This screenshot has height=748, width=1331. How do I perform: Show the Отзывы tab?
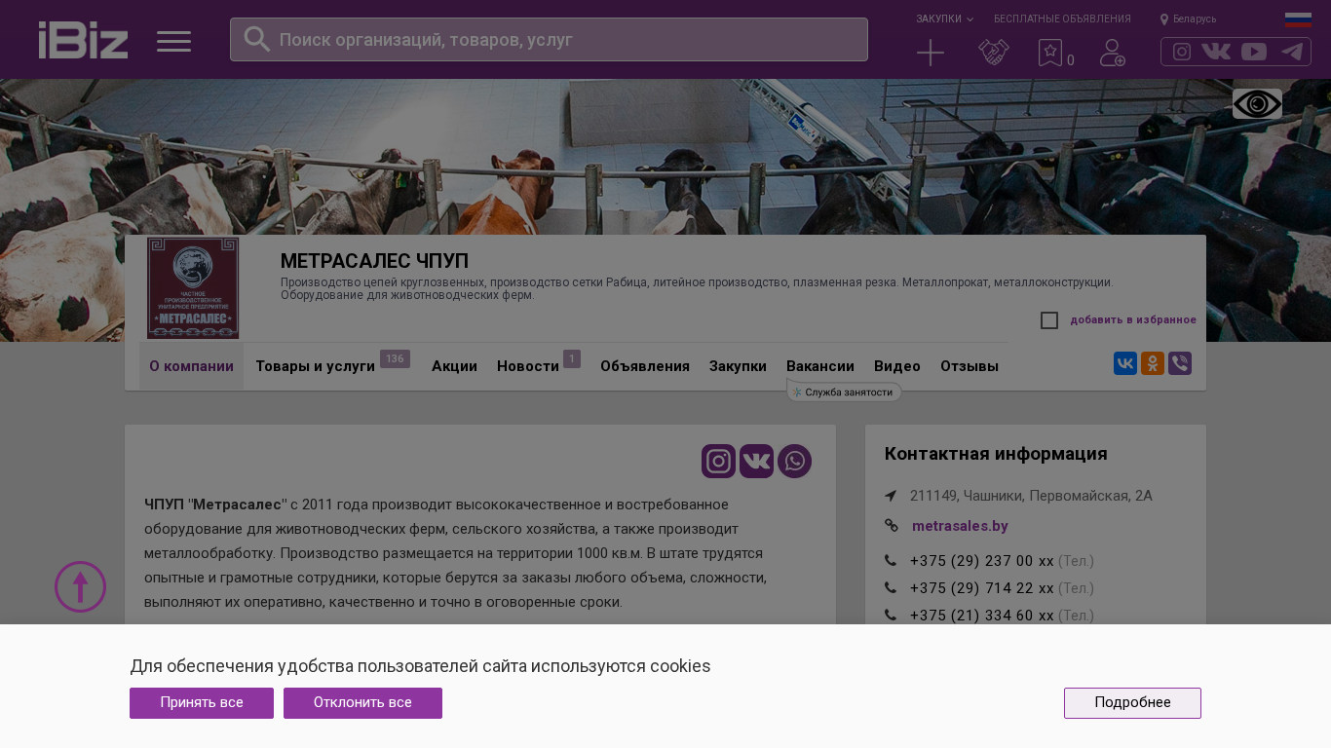970,366
